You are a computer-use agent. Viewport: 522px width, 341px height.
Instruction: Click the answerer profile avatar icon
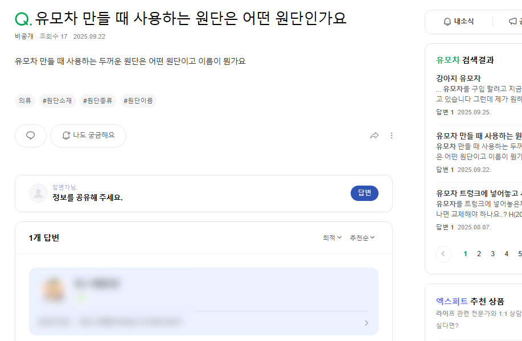pos(38,193)
